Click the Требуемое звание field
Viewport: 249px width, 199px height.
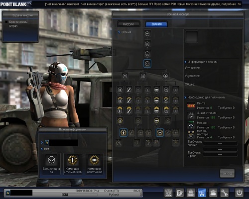click(220, 144)
